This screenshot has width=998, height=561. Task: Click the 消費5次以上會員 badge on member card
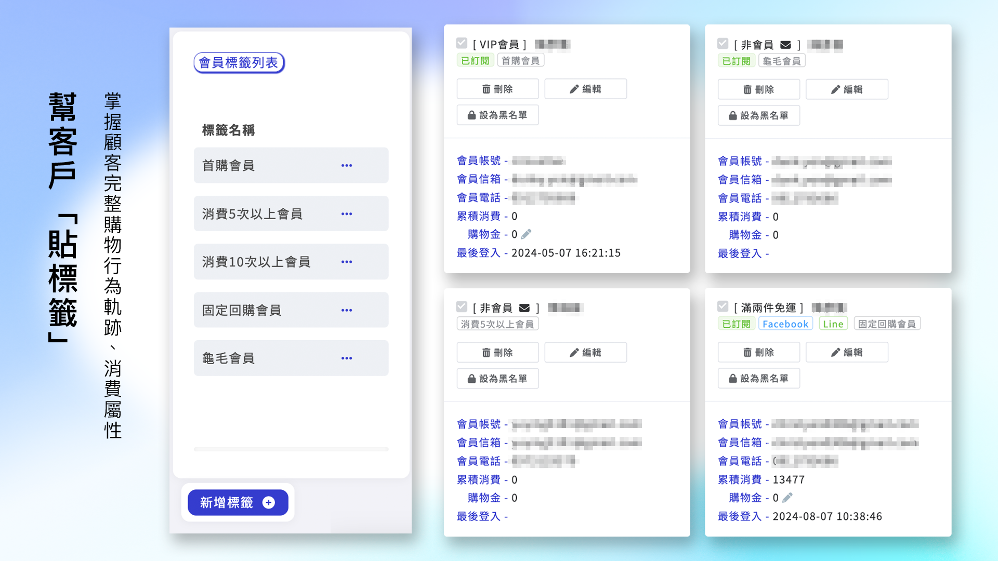tap(497, 324)
